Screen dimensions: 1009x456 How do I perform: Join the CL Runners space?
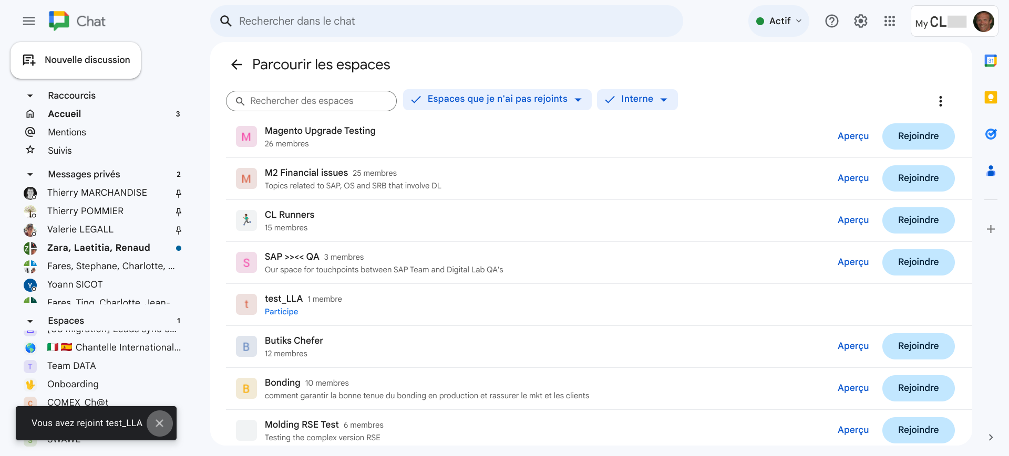[x=918, y=220]
